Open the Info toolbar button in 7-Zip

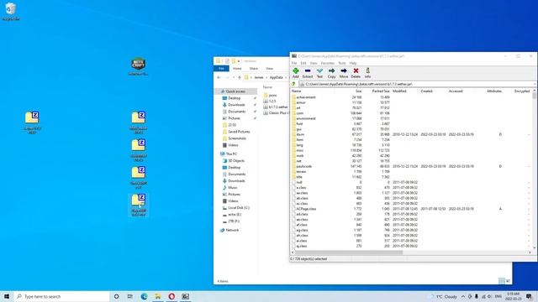[x=367, y=73]
